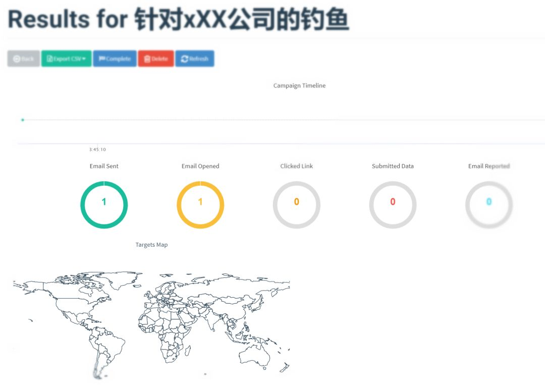545x389 pixels.
Task: Click the Campaign Timeline title
Action: [299, 85]
